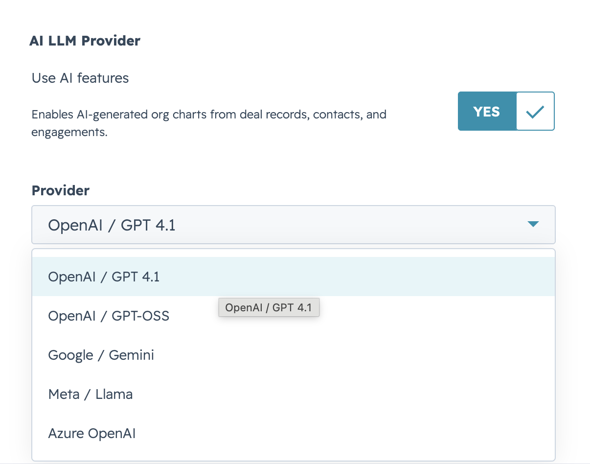
Task: Choose Azure OpenAI from the provider list
Action: click(x=294, y=433)
